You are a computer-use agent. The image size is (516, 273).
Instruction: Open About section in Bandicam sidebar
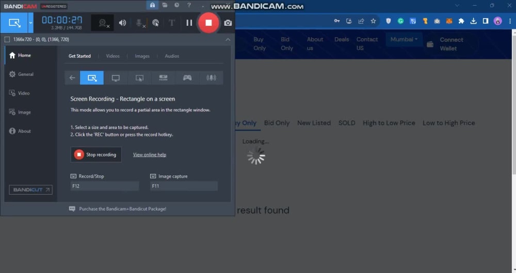click(30, 131)
